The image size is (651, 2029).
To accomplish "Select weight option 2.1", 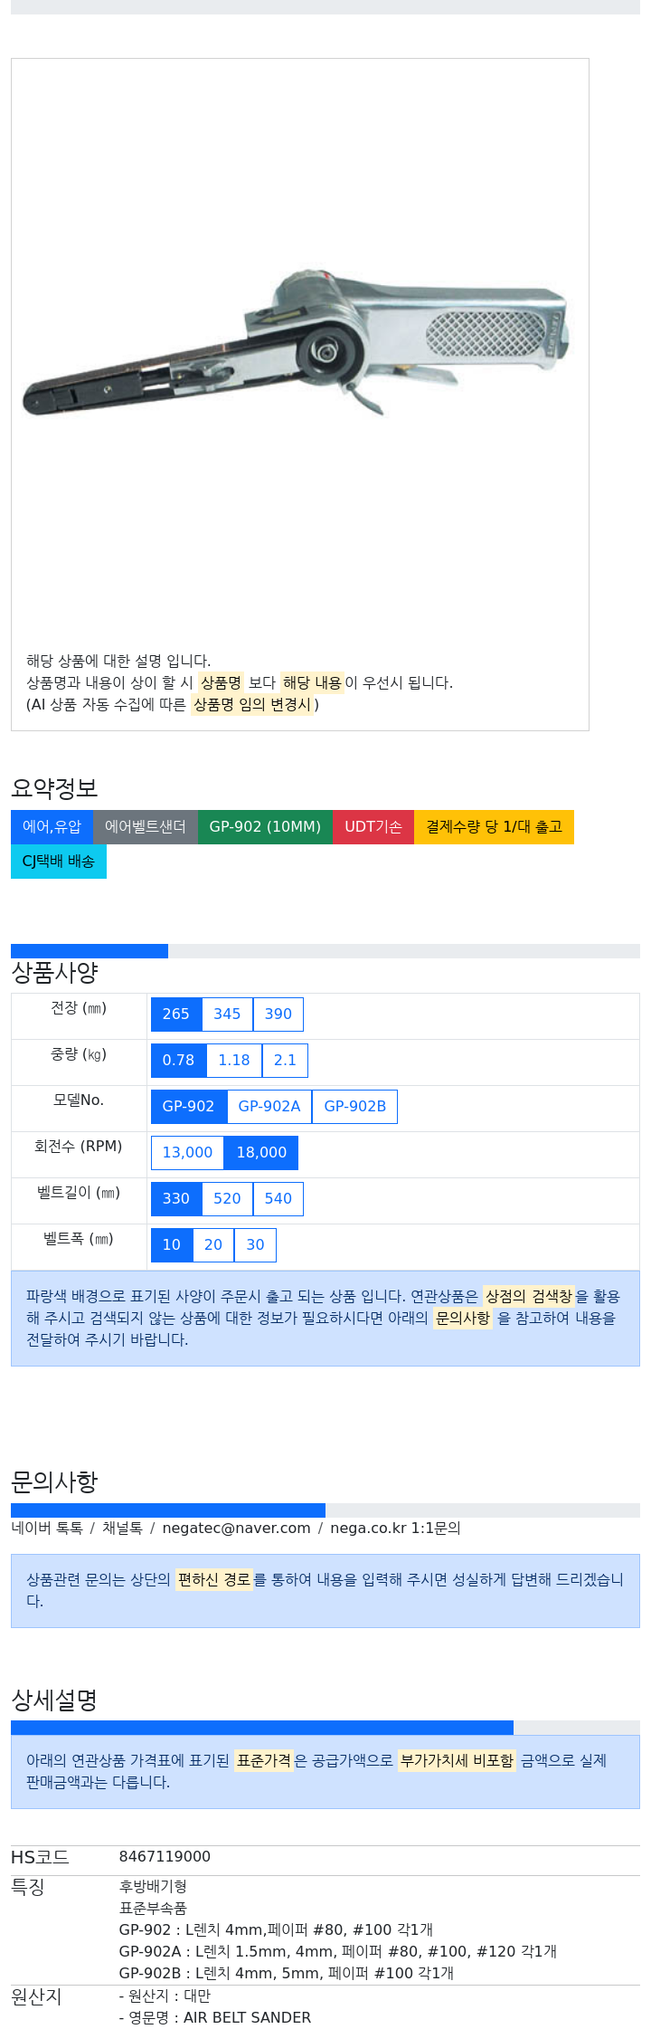I will coord(285,1061).
